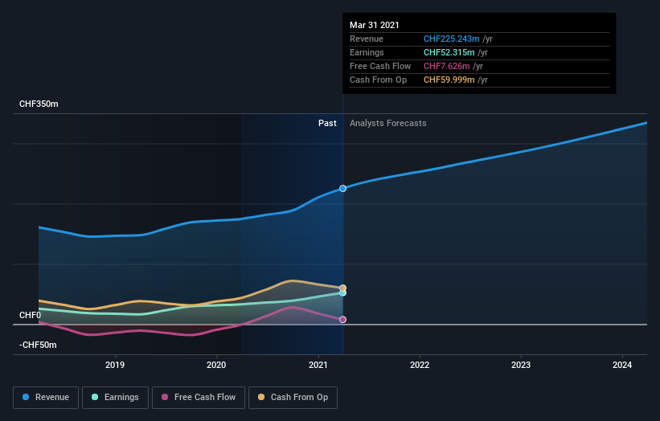
Task: Click the 2021 axis label
Action: click(318, 365)
